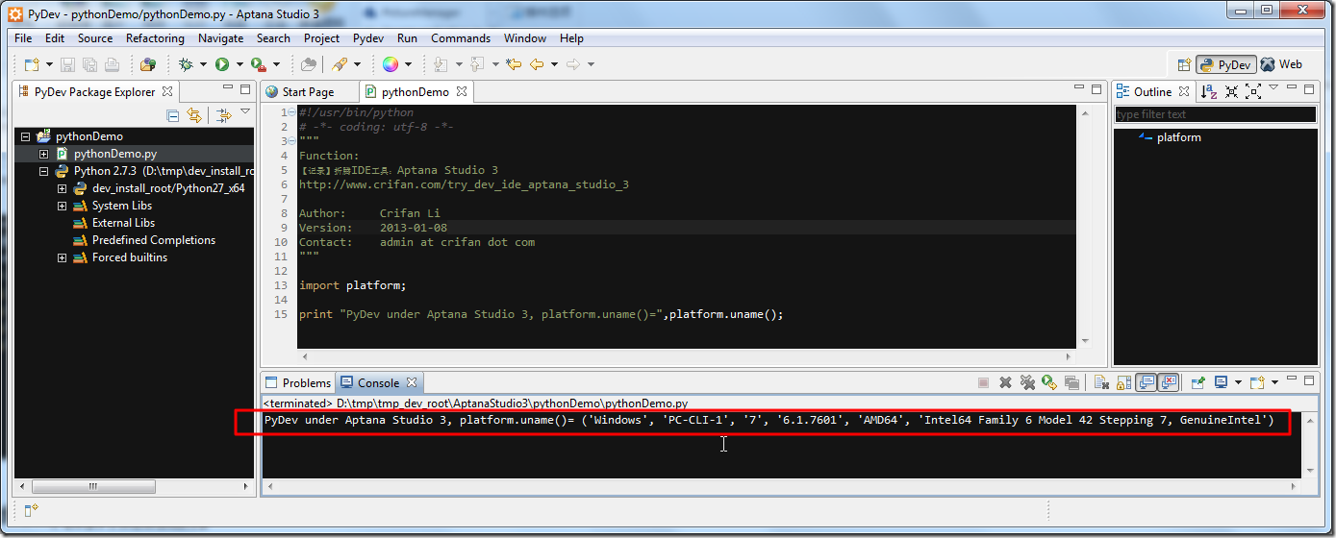Toggle Show Console on error output
Screen dimensions: 1336x538
(1168, 382)
